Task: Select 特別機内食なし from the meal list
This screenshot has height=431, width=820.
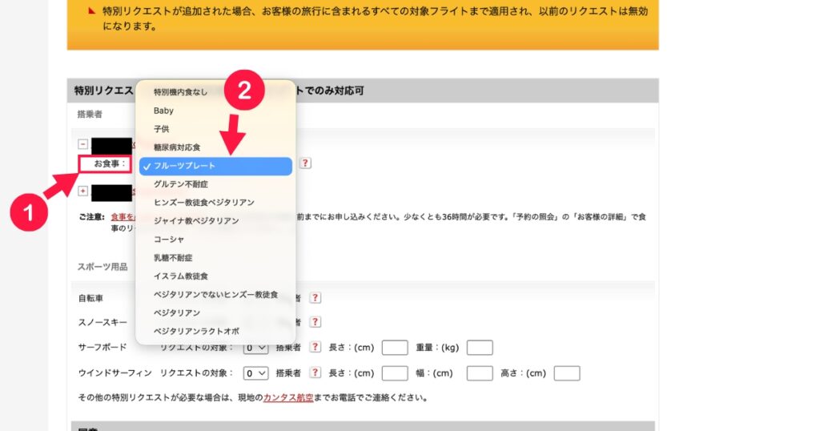Action: 180,92
